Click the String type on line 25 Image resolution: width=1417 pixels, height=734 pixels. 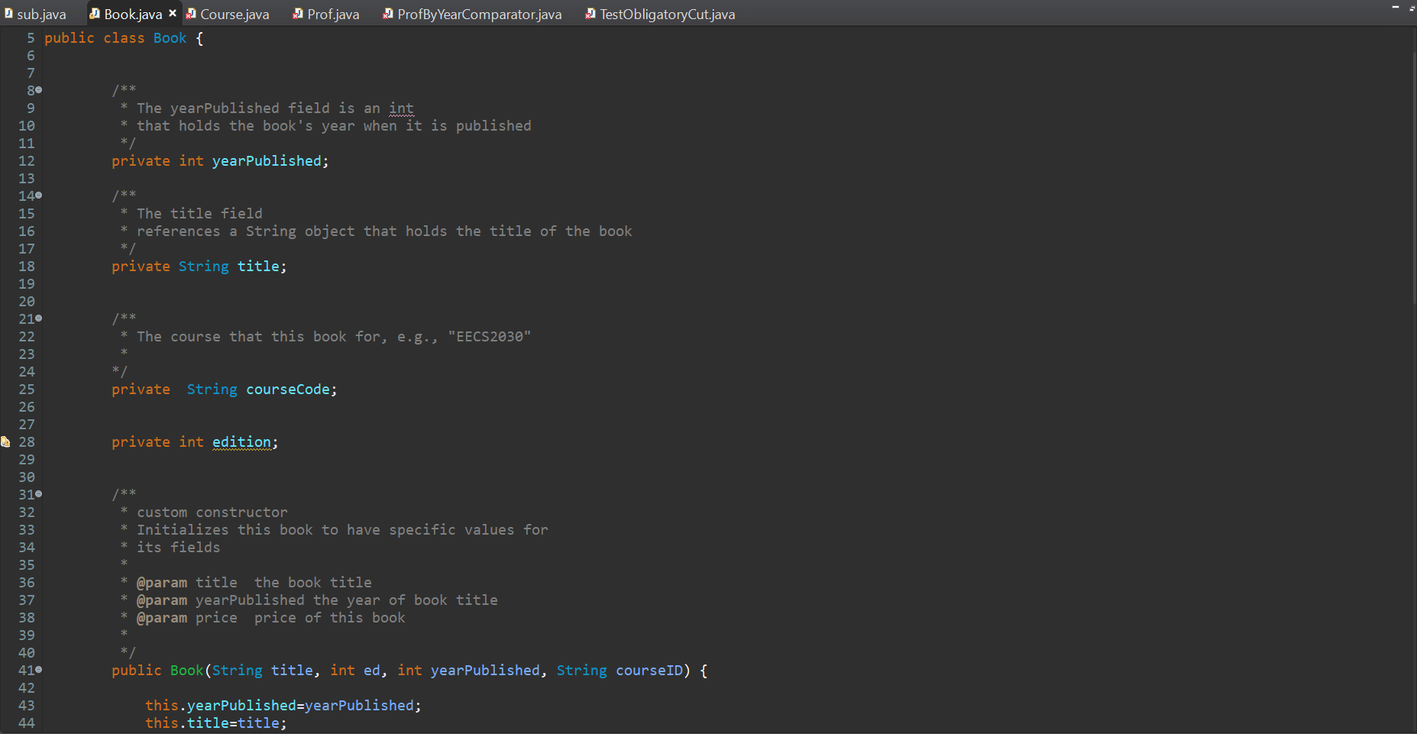(212, 390)
